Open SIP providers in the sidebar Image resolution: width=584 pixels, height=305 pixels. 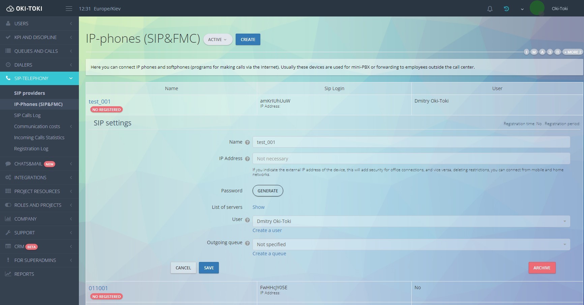[x=29, y=93]
